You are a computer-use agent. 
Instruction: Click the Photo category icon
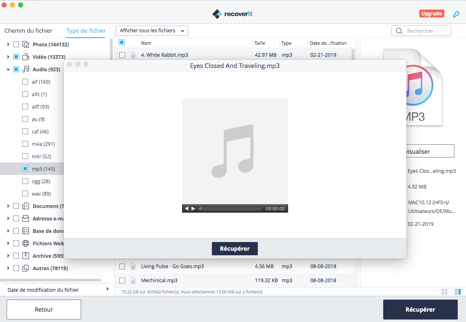coord(26,44)
